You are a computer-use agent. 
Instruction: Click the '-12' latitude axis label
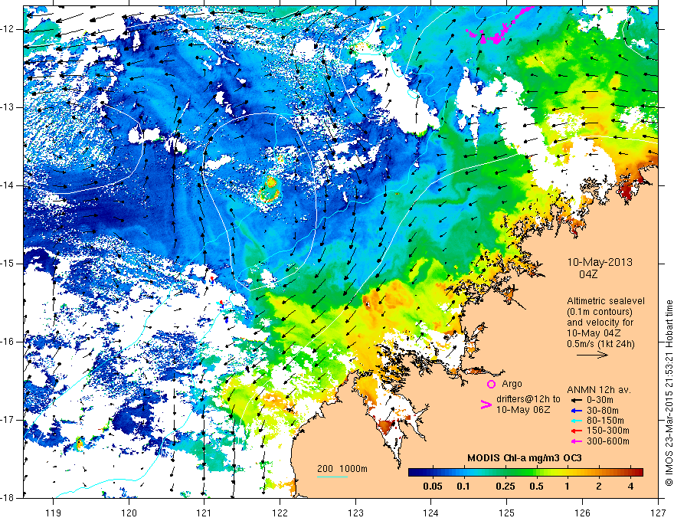pos(8,29)
